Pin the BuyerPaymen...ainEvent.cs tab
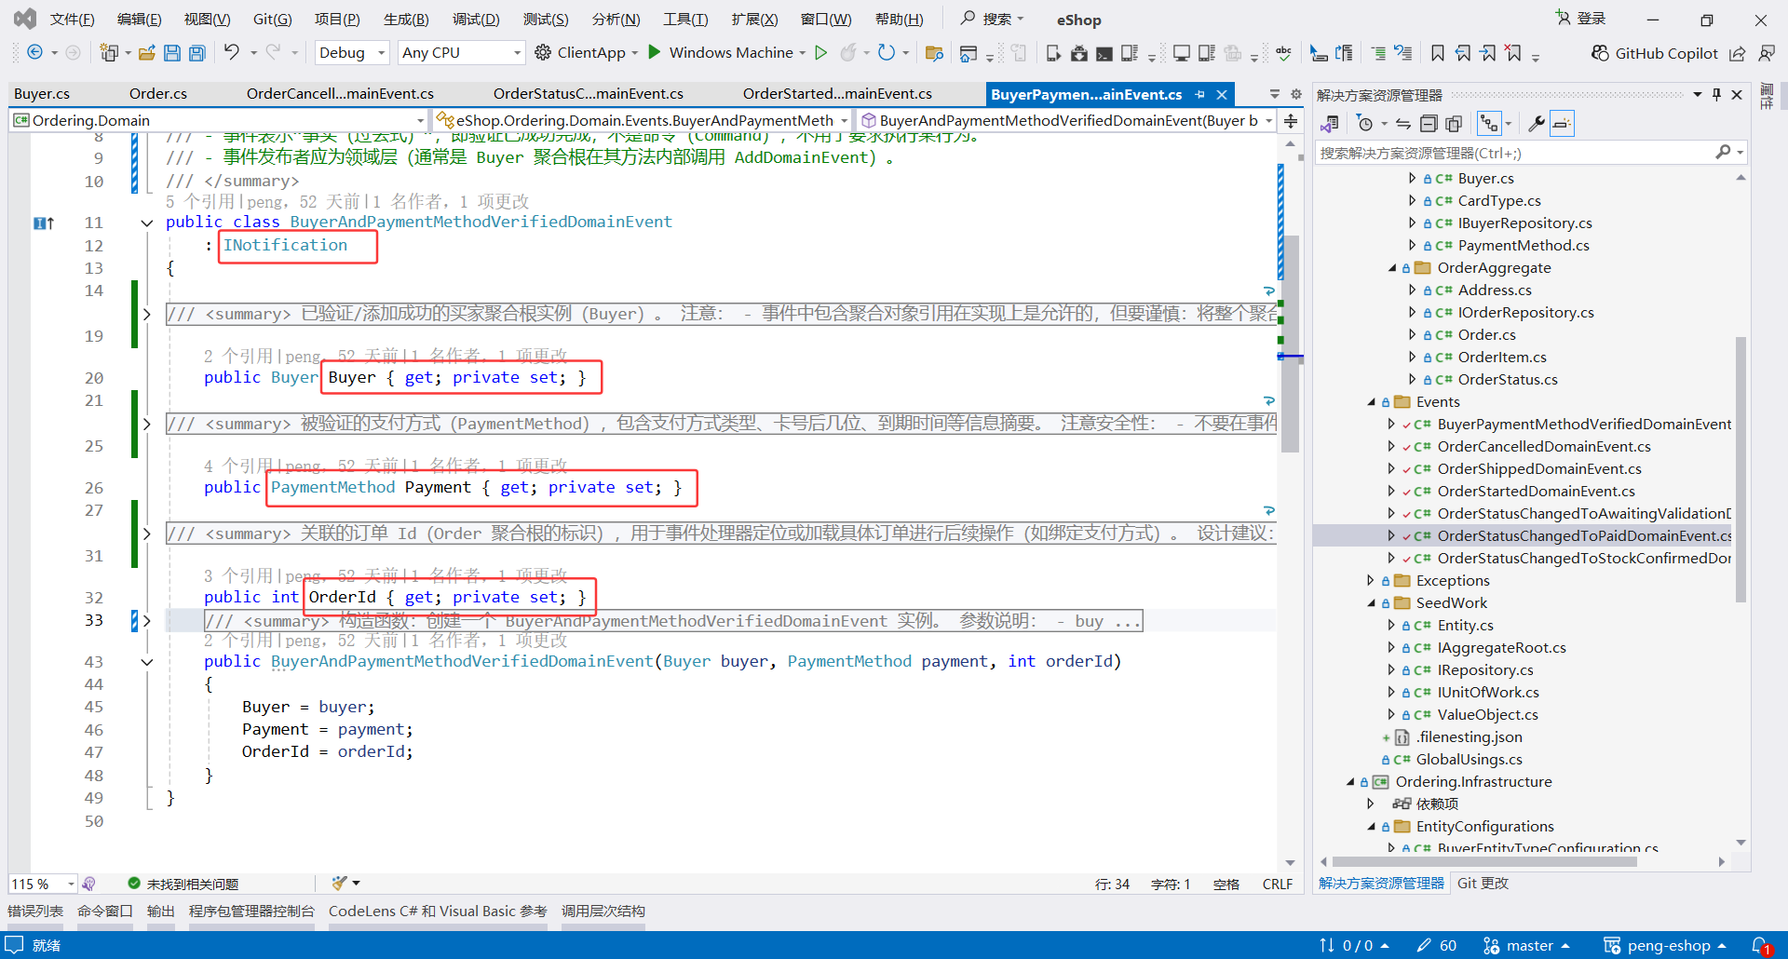The height and width of the screenshot is (959, 1788). pos(1200,94)
